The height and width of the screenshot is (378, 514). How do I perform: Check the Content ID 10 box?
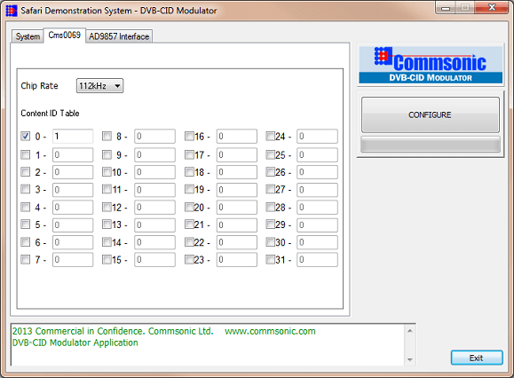click(x=107, y=171)
